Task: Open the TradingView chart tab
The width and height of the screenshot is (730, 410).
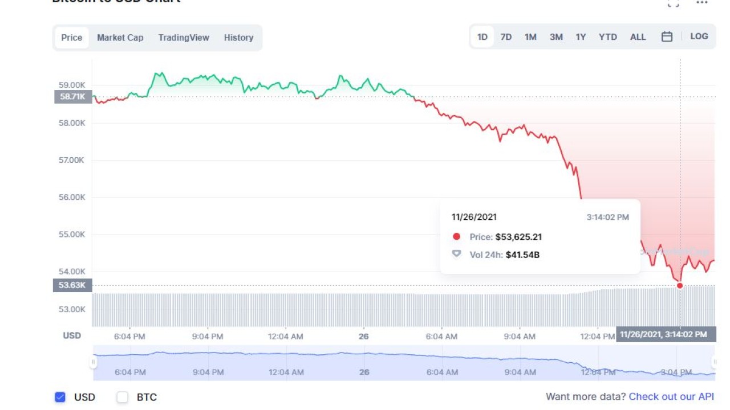Action: coord(184,38)
